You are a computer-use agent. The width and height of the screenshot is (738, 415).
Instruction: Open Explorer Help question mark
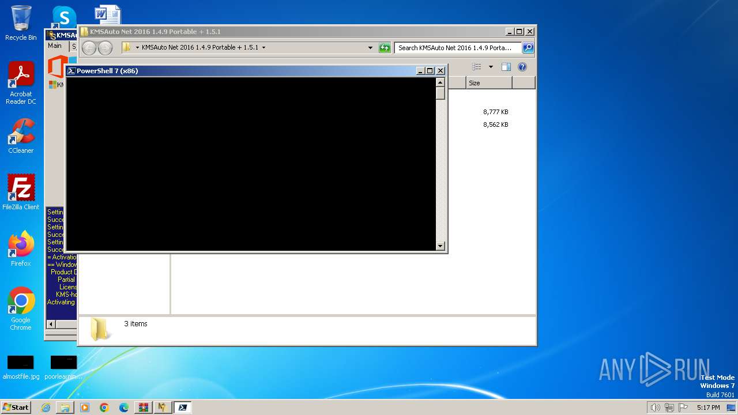click(x=522, y=67)
